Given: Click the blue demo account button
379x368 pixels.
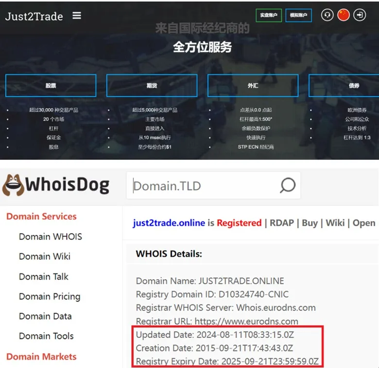Looking at the screenshot, I should [x=298, y=15].
